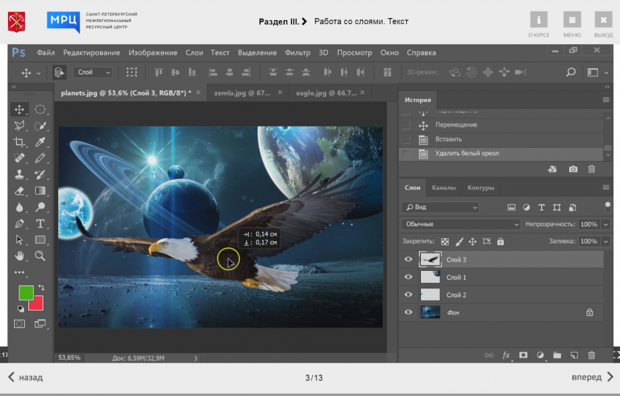This screenshot has height=396, width=620.
Task: Open the Обычные blend mode dropdown
Action: pos(461,224)
